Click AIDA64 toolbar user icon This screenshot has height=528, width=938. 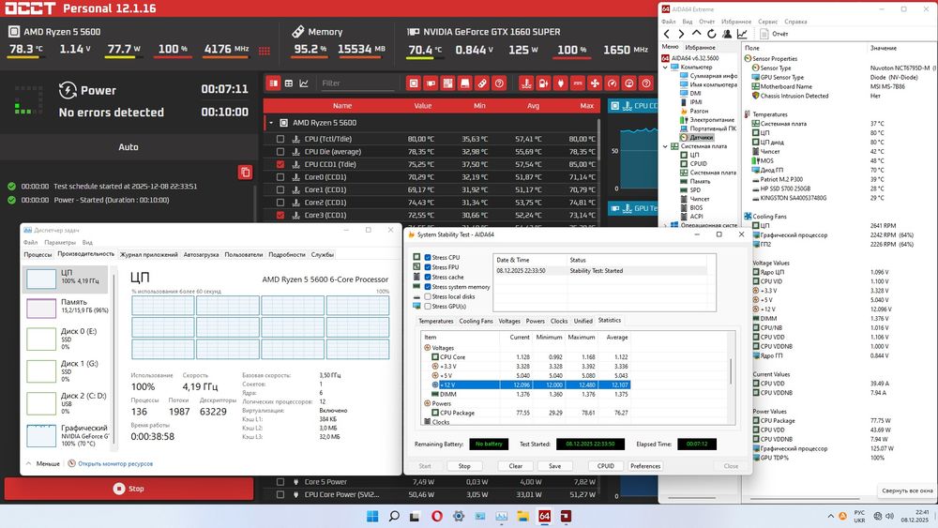click(x=727, y=34)
